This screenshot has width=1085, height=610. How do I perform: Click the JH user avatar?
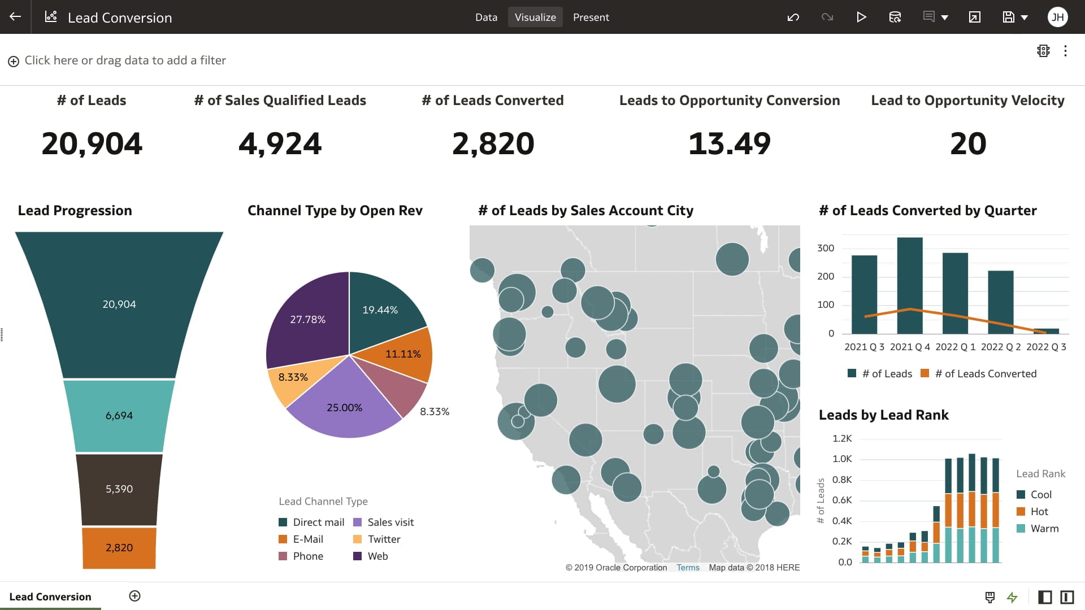[x=1057, y=17]
